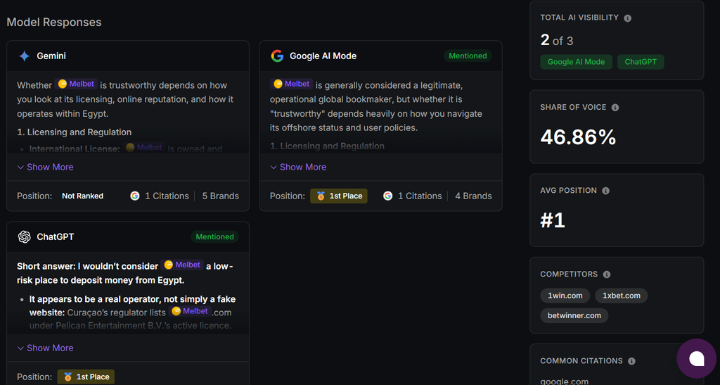Open the Share of Voice info icon
Image resolution: width=720 pixels, height=385 pixels.
(615, 108)
